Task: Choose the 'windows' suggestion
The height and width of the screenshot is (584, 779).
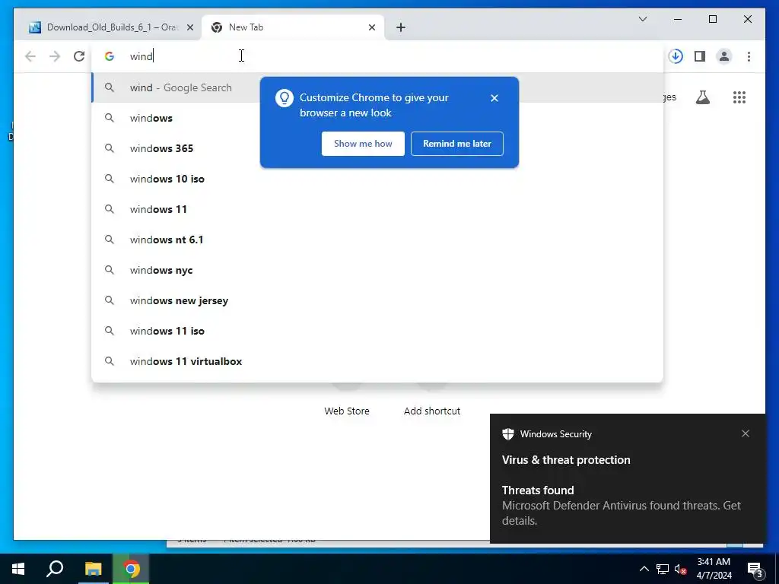Action: coord(377,118)
